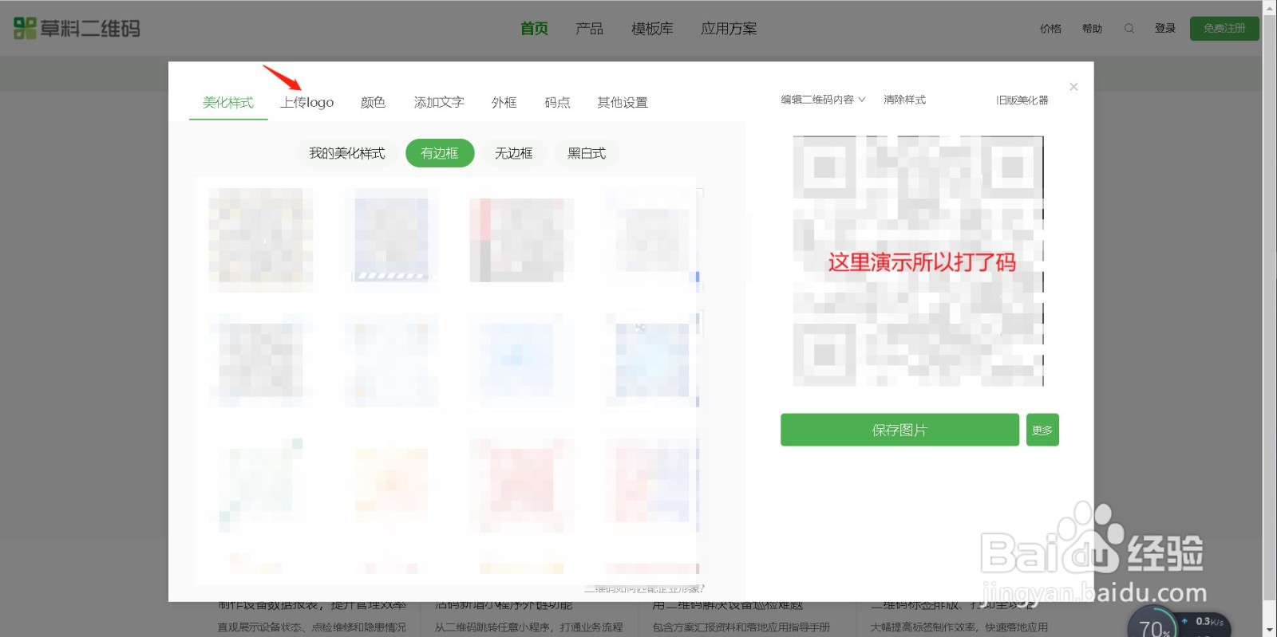The height and width of the screenshot is (637, 1277).
Task: Choose the first thumbnail in second row
Action: pos(260,360)
